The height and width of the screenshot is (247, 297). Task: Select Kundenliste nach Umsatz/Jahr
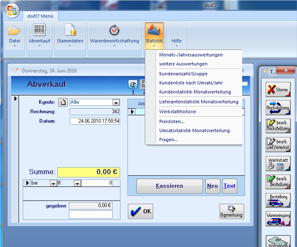pyautogui.click(x=191, y=83)
